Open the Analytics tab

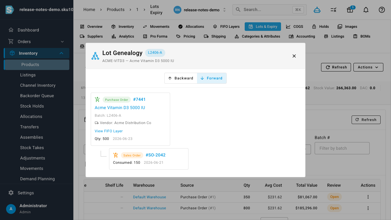(x=123, y=36)
